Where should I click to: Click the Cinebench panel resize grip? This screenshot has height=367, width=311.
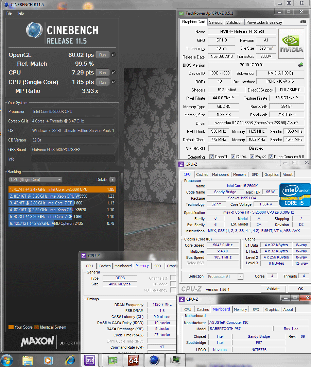[x=122, y=184]
